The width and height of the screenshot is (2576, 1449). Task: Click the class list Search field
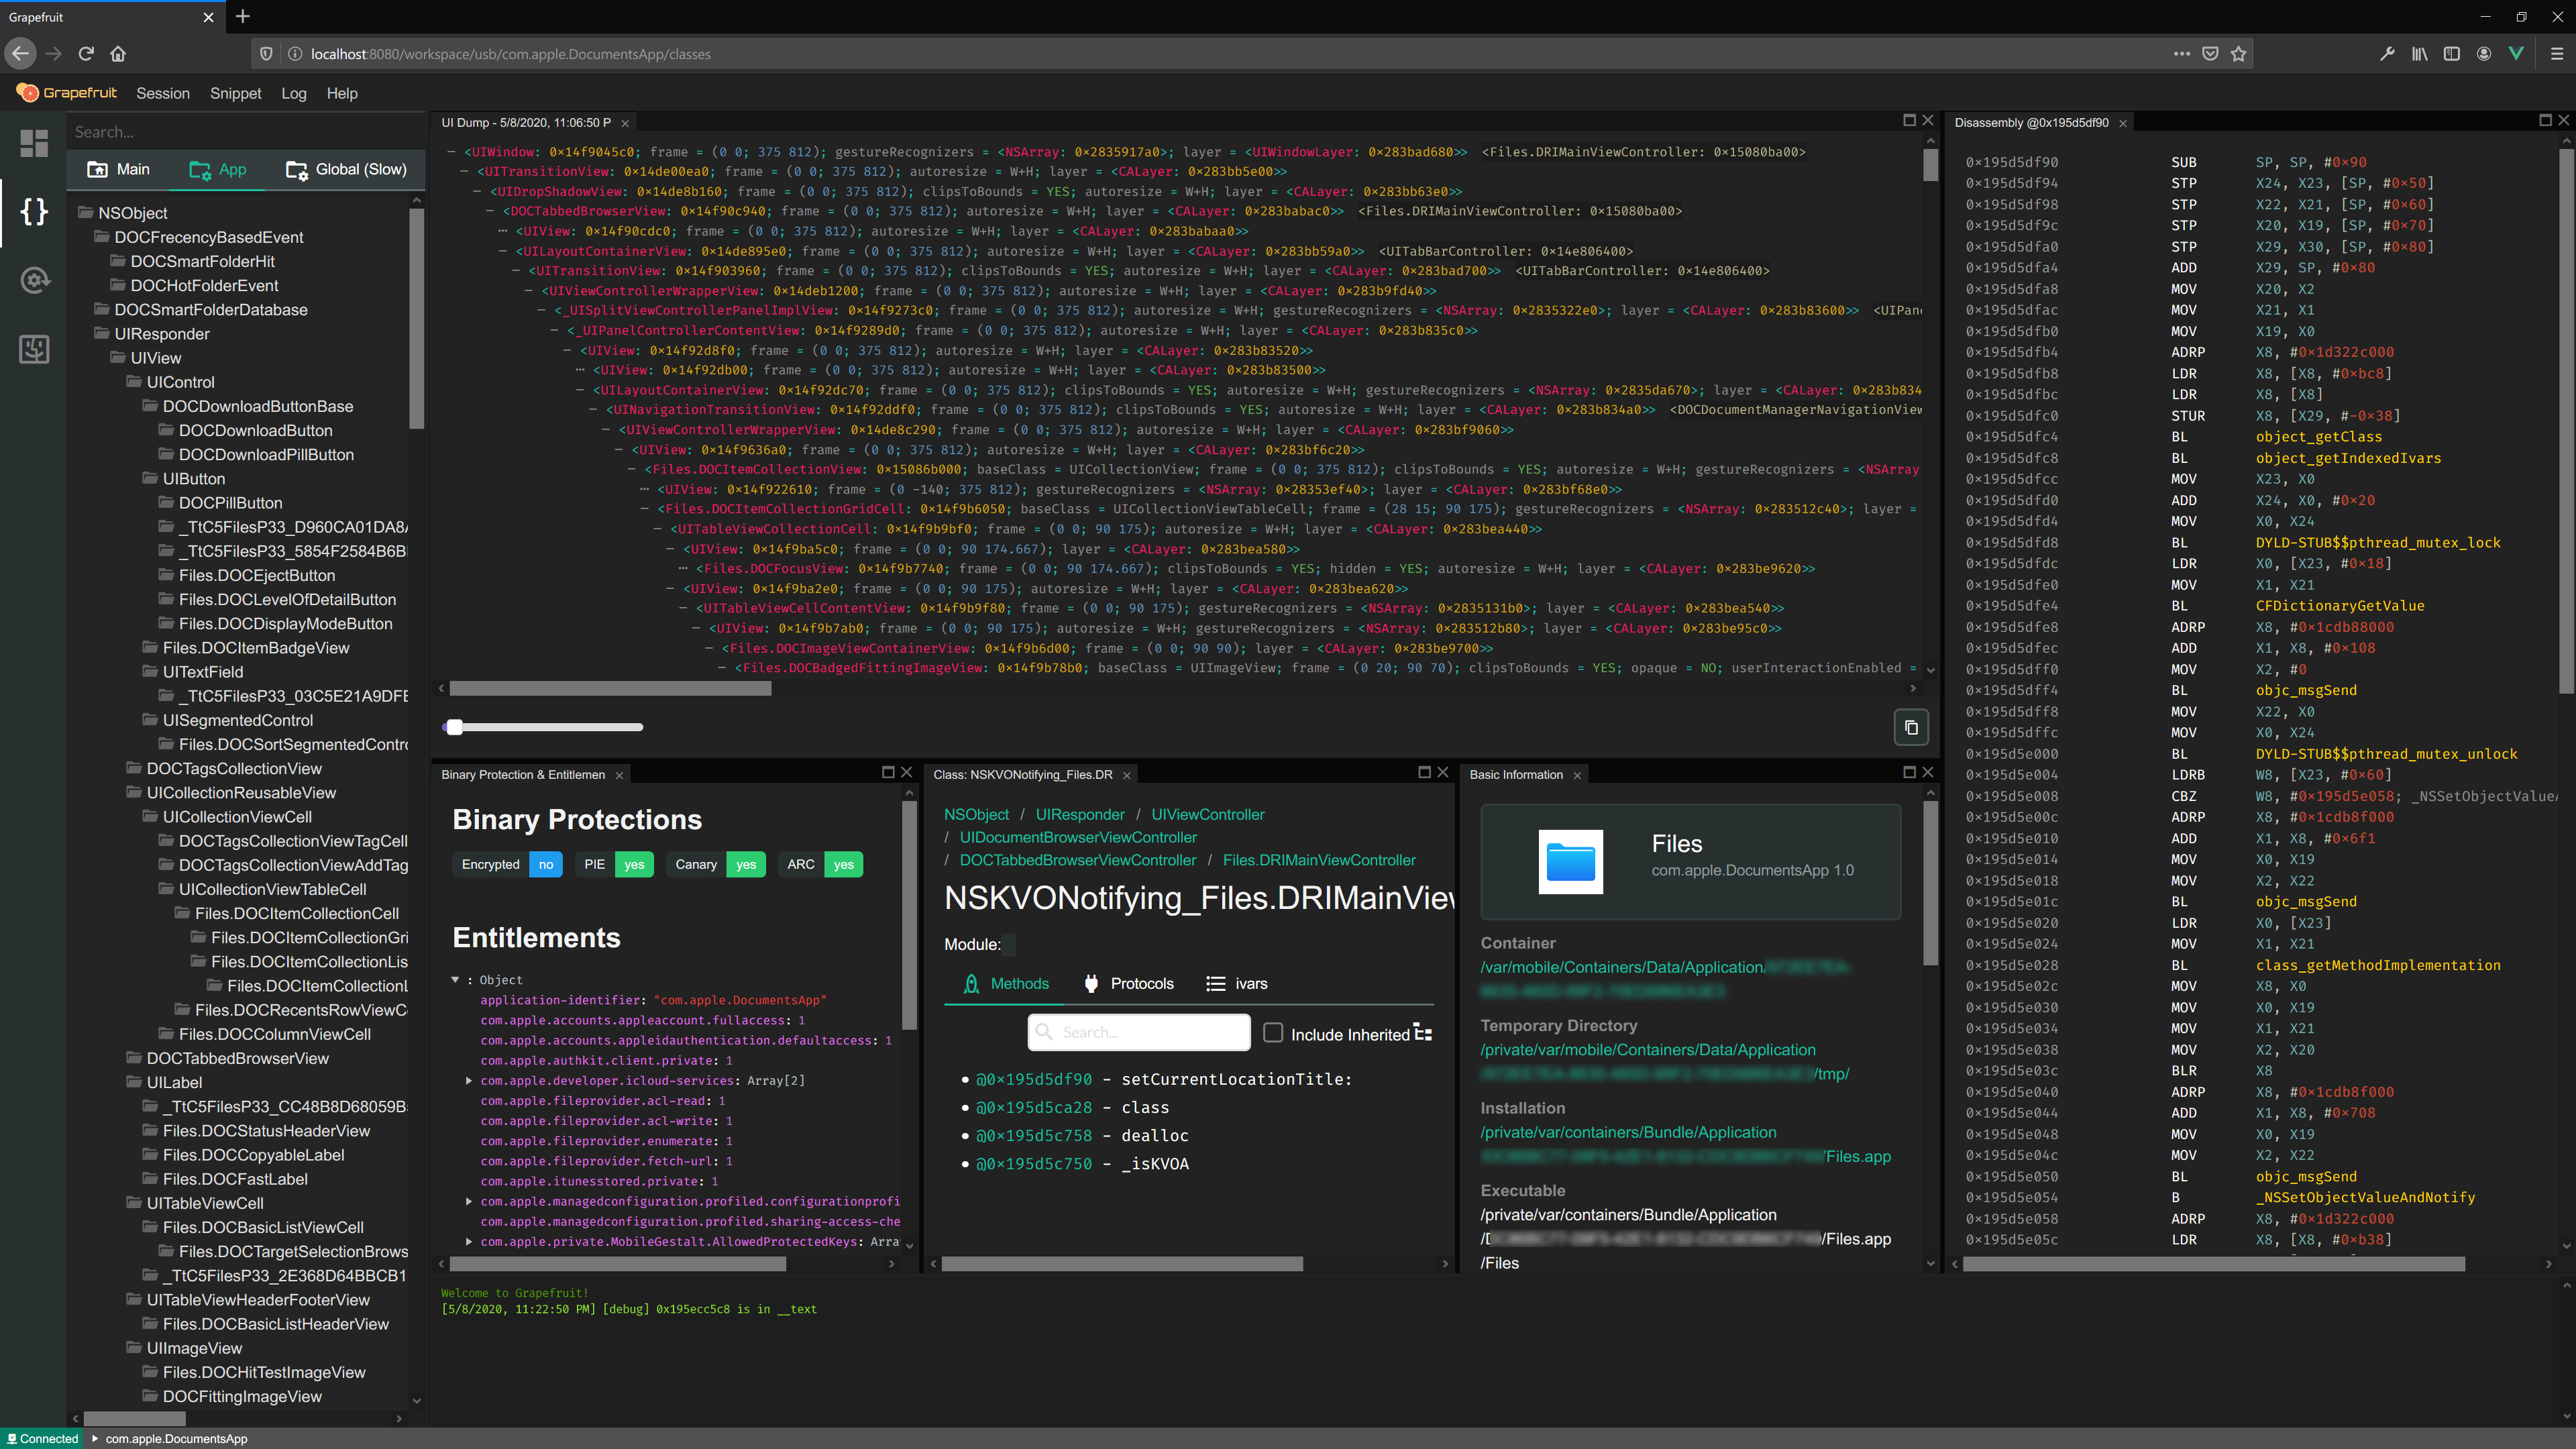click(x=240, y=132)
